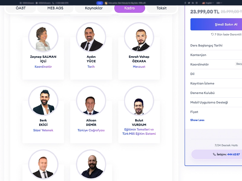Open the Facebook icon in top bar
The width and height of the screenshot is (242, 181).
pos(185,3)
